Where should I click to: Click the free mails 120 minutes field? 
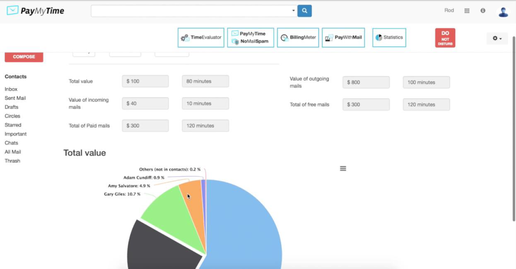(x=426, y=105)
